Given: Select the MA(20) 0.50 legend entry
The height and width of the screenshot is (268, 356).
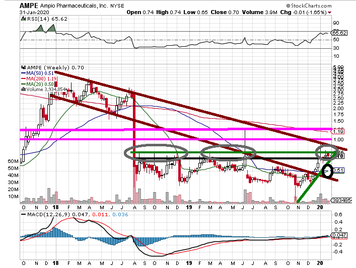Looking at the screenshot, I should click(x=40, y=84).
